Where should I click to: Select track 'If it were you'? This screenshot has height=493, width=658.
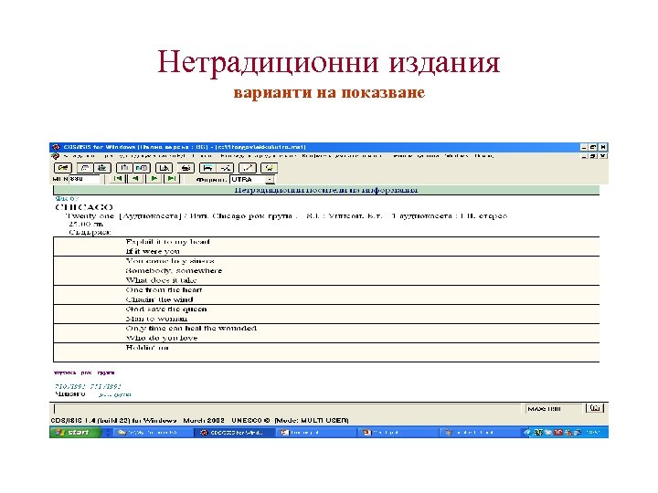(x=153, y=251)
